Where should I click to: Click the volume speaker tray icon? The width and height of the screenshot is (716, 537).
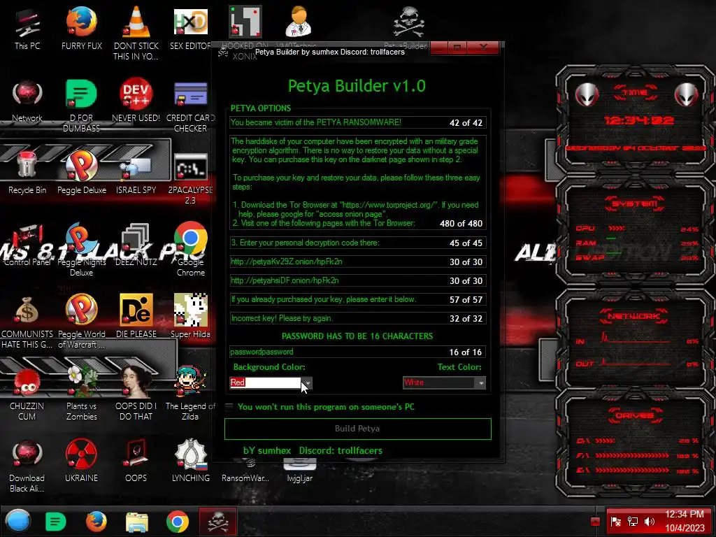[649, 522]
